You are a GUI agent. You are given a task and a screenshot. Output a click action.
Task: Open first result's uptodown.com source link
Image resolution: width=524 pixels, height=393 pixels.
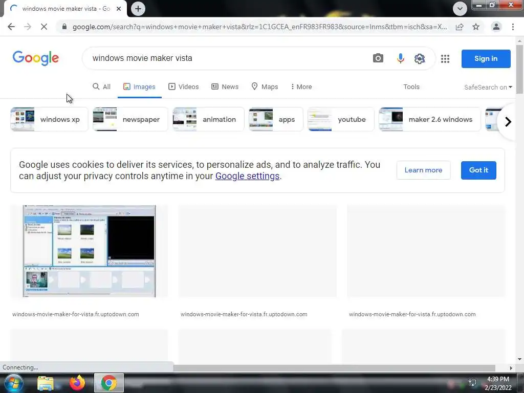(76, 315)
